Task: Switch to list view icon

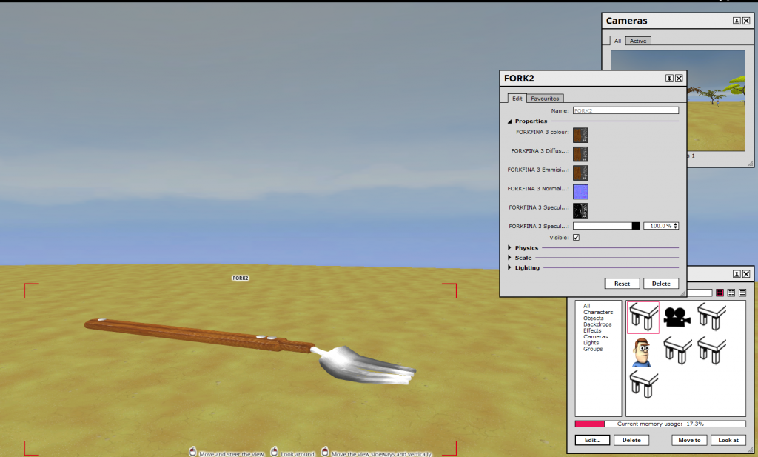Action: click(x=742, y=293)
